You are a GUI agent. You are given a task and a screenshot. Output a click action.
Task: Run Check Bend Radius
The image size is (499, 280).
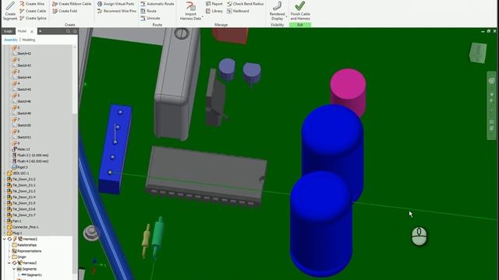[246, 4]
